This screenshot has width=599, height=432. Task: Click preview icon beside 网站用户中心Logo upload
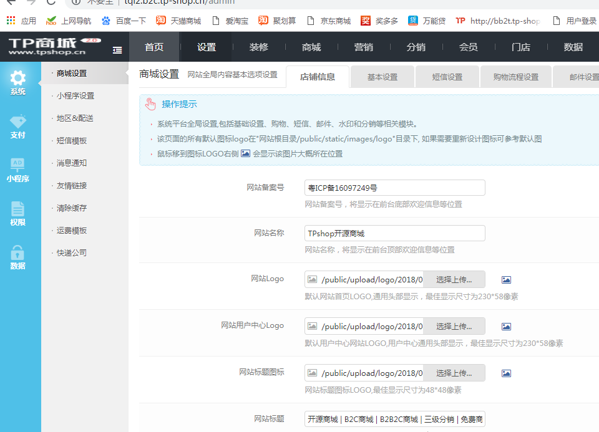point(506,327)
